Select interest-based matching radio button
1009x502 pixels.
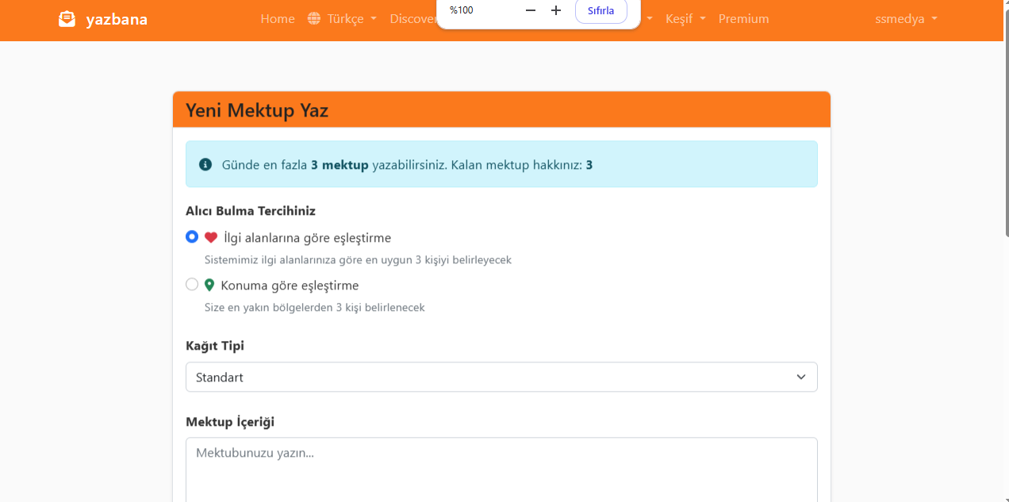point(192,236)
